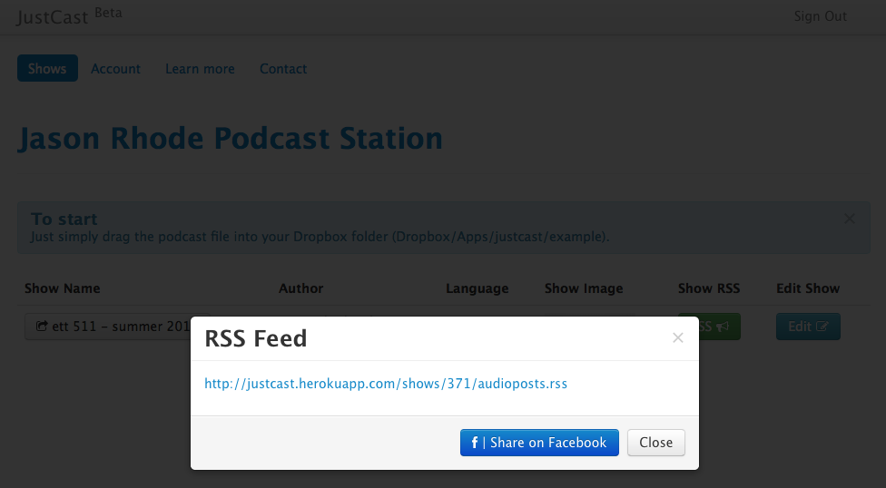Viewport: 886px width, 488px height.
Task: Click the JustCast logo
Action: [53, 17]
